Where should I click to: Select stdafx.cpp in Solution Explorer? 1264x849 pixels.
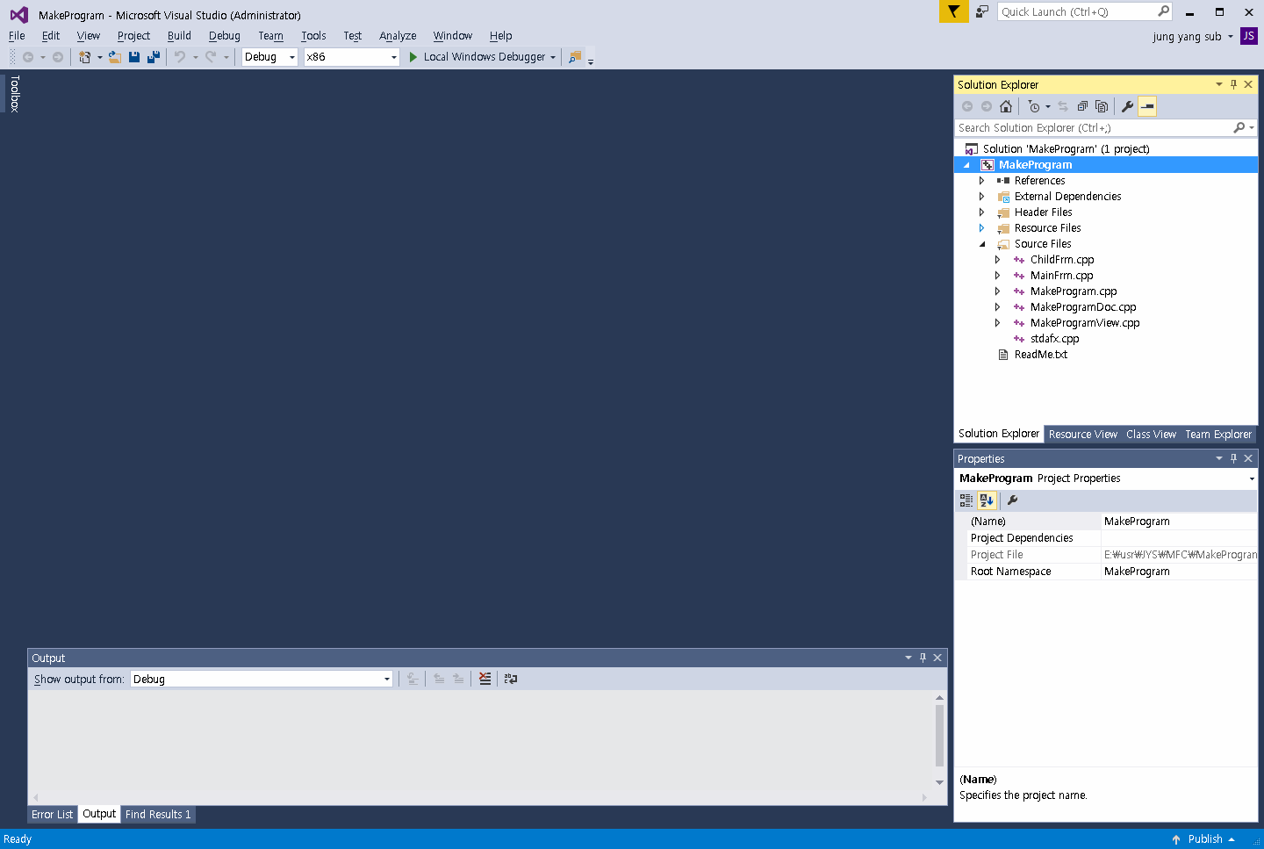(x=1054, y=339)
